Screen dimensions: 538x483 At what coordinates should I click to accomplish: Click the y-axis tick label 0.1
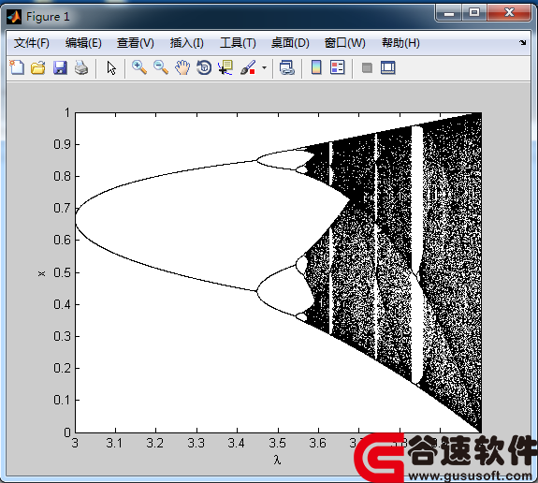pos(62,401)
